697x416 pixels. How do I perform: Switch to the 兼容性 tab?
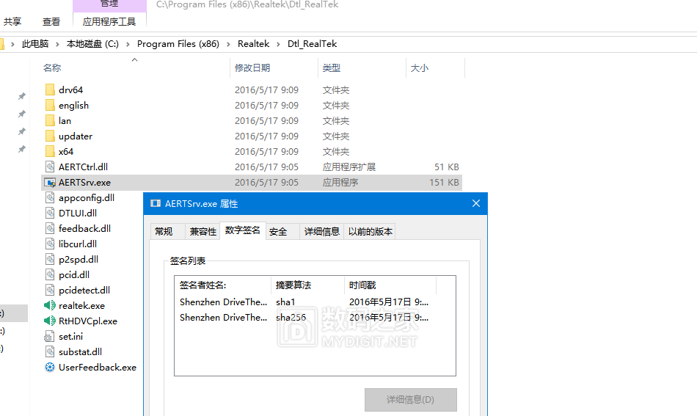(203, 231)
